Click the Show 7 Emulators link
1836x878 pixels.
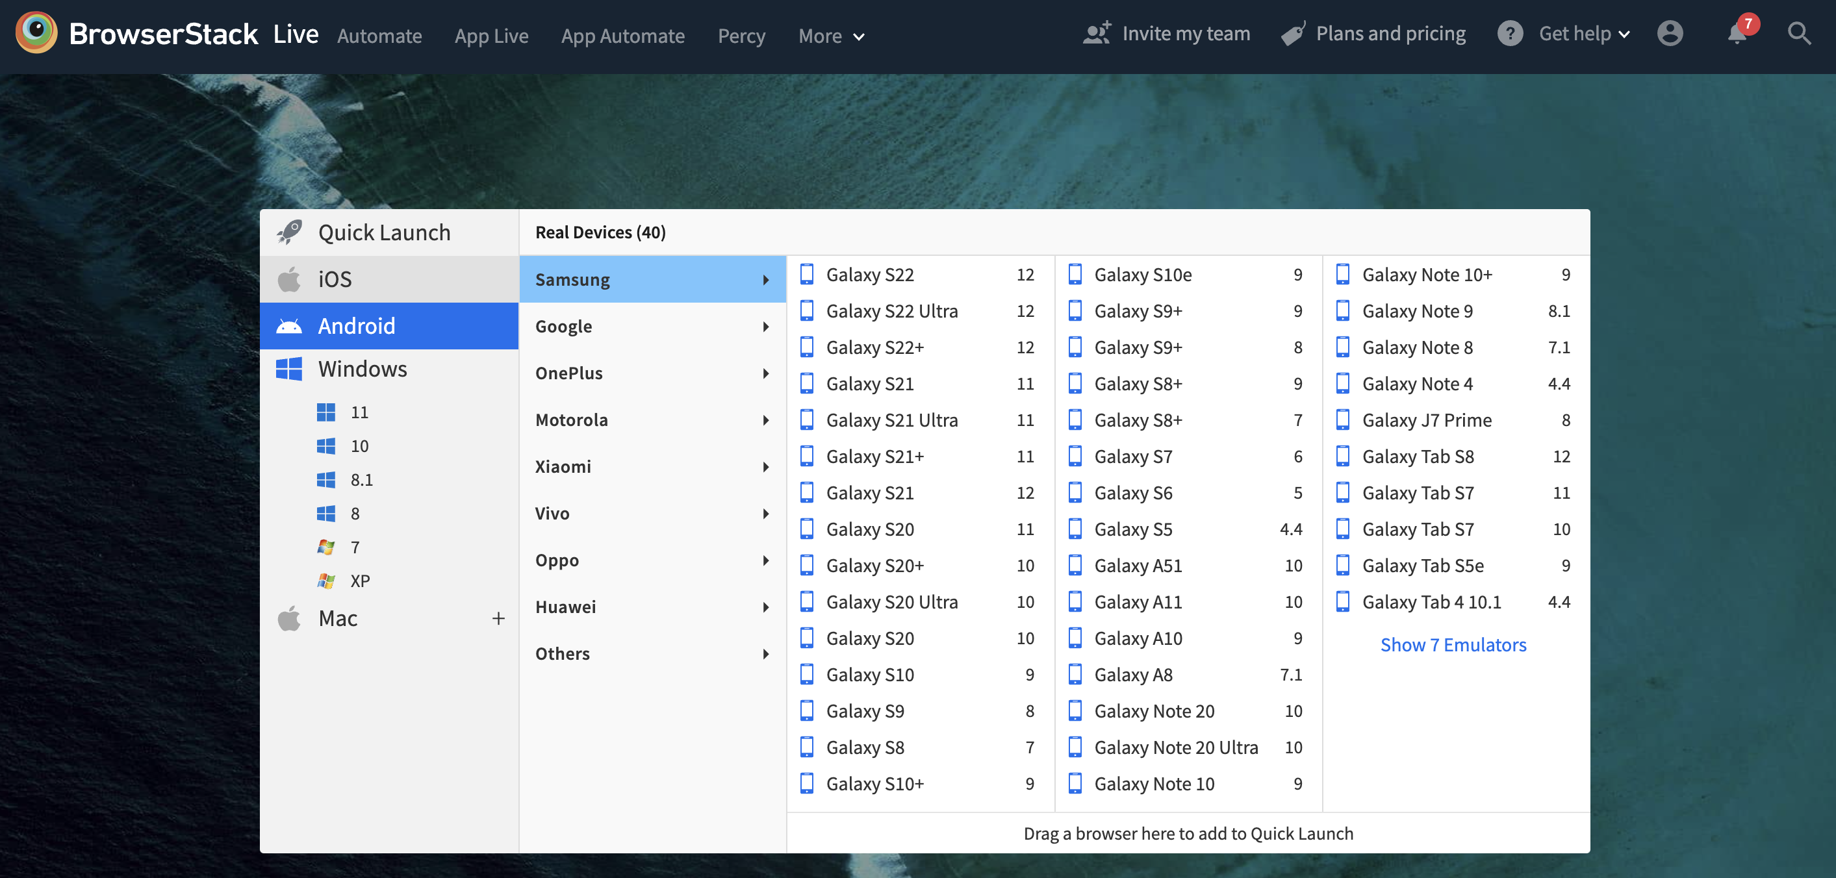[x=1453, y=644]
